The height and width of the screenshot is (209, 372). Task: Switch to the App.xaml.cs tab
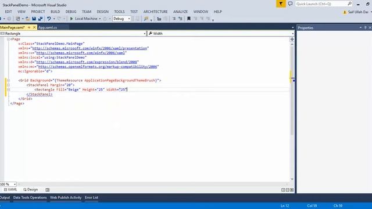pos(48,27)
